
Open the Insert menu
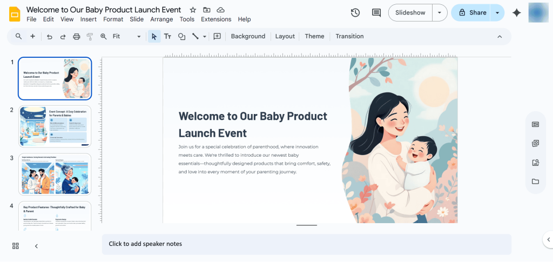click(x=88, y=19)
